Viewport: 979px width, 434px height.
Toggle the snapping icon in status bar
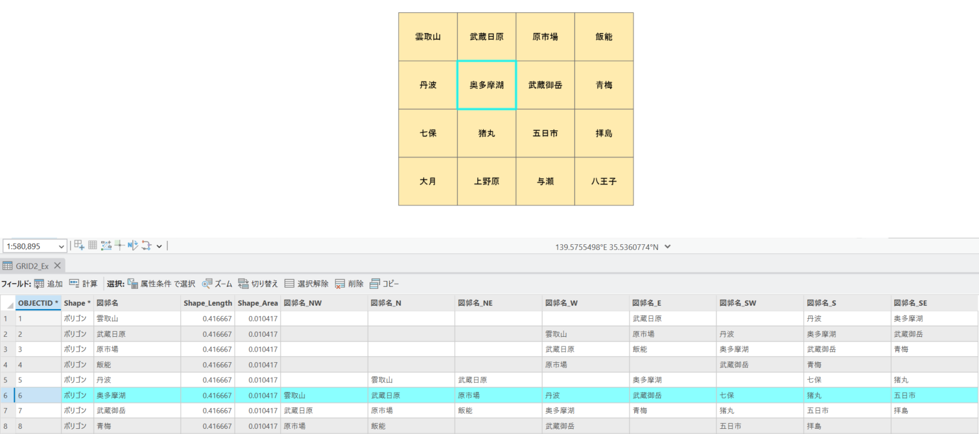pos(106,246)
